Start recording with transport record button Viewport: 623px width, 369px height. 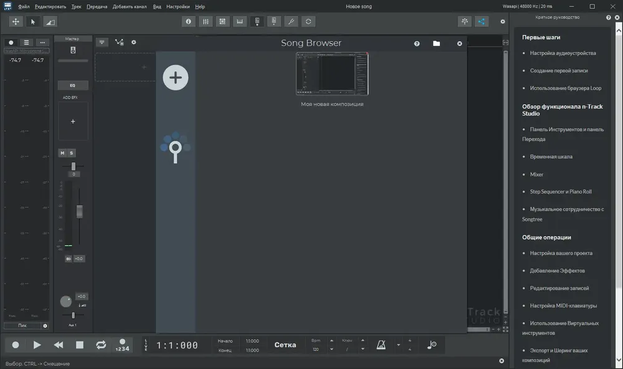coord(16,345)
